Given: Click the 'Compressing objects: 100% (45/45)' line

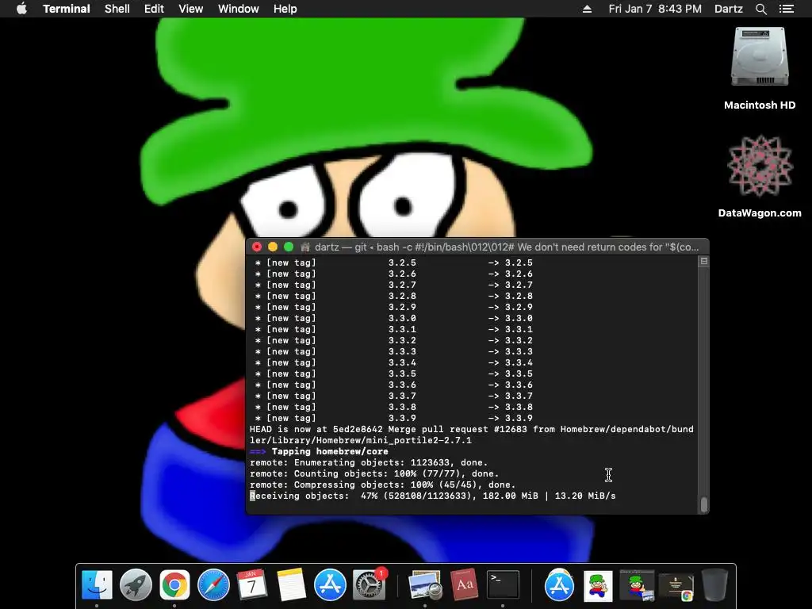Looking at the screenshot, I should click(383, 485).
